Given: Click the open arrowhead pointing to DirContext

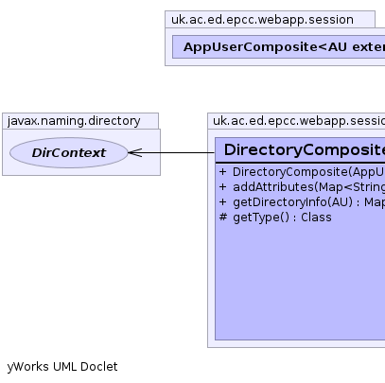Looking at the screenshot, I should (x=135, y=152).
